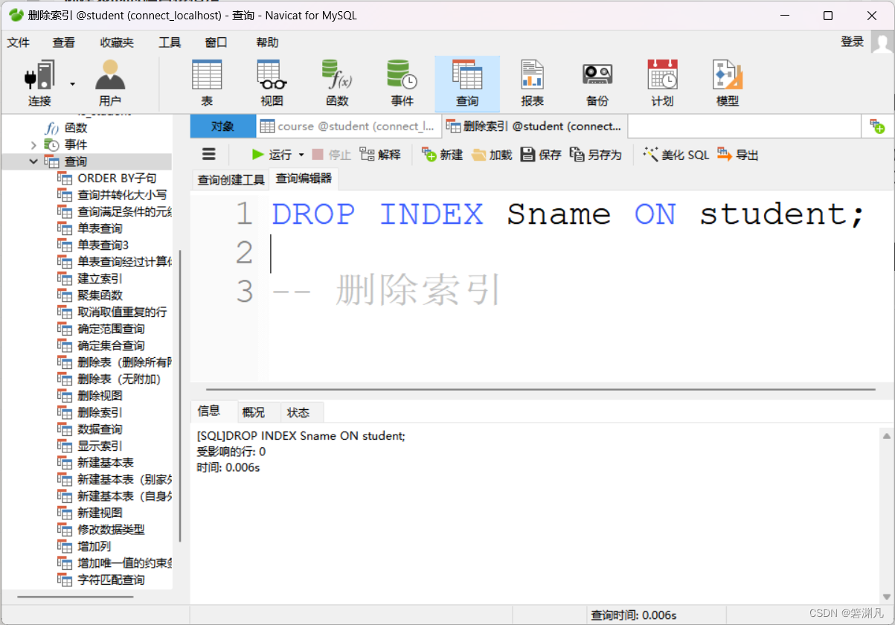Screen dimensions: 895x625
Task: Switch to 查询创建工具 tab
Action: [x=231, y=179]
